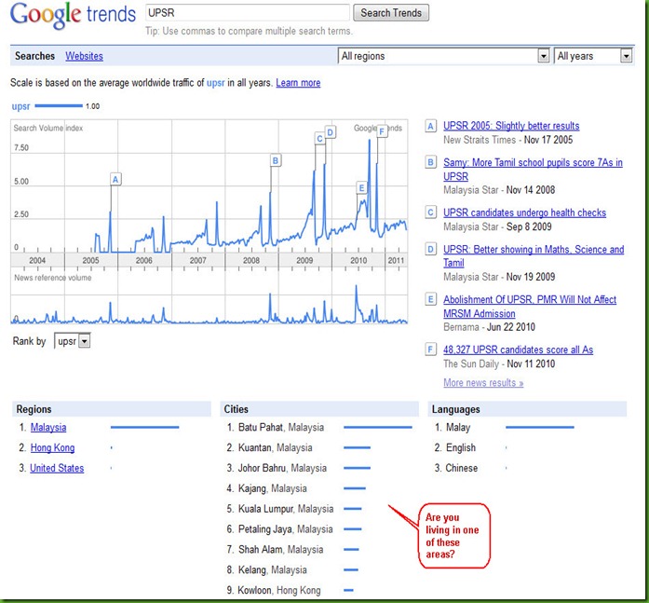This screenshot has width=649, height=603.
Task: Click the 'New Straits Times - Nov 17 2005' source
Action: (507, 140)
